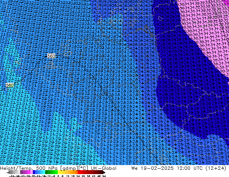
Task: Click the 560 contour label with white background
Action: click(x=51, y=56)
